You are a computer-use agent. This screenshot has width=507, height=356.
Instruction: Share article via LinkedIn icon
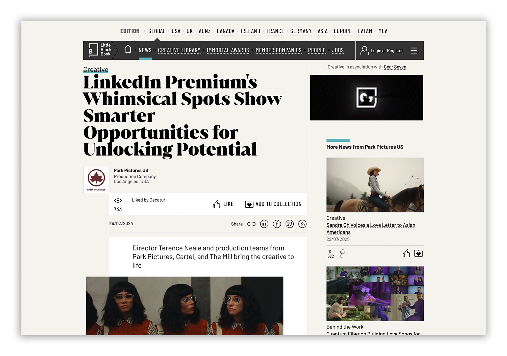pos(264,224)
